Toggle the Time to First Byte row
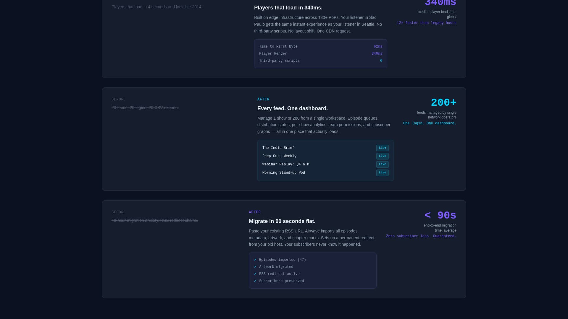Image resolution: width=568 pixels, height=319 pixels. (320, 46)
